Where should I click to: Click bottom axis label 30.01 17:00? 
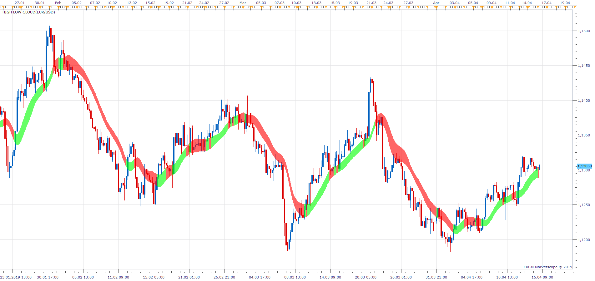pos(48,277)
